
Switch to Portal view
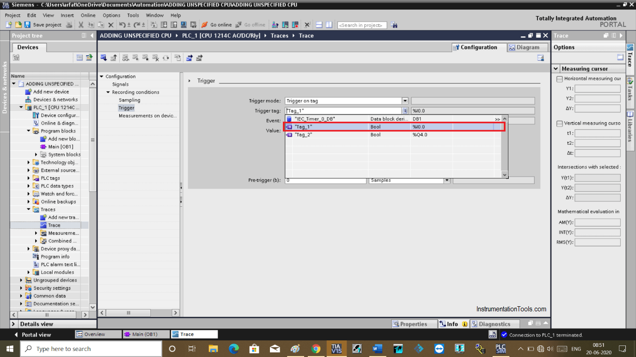click(x=32, y=334)
